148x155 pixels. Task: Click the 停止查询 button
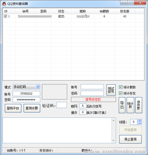click(x=130, y=139)
